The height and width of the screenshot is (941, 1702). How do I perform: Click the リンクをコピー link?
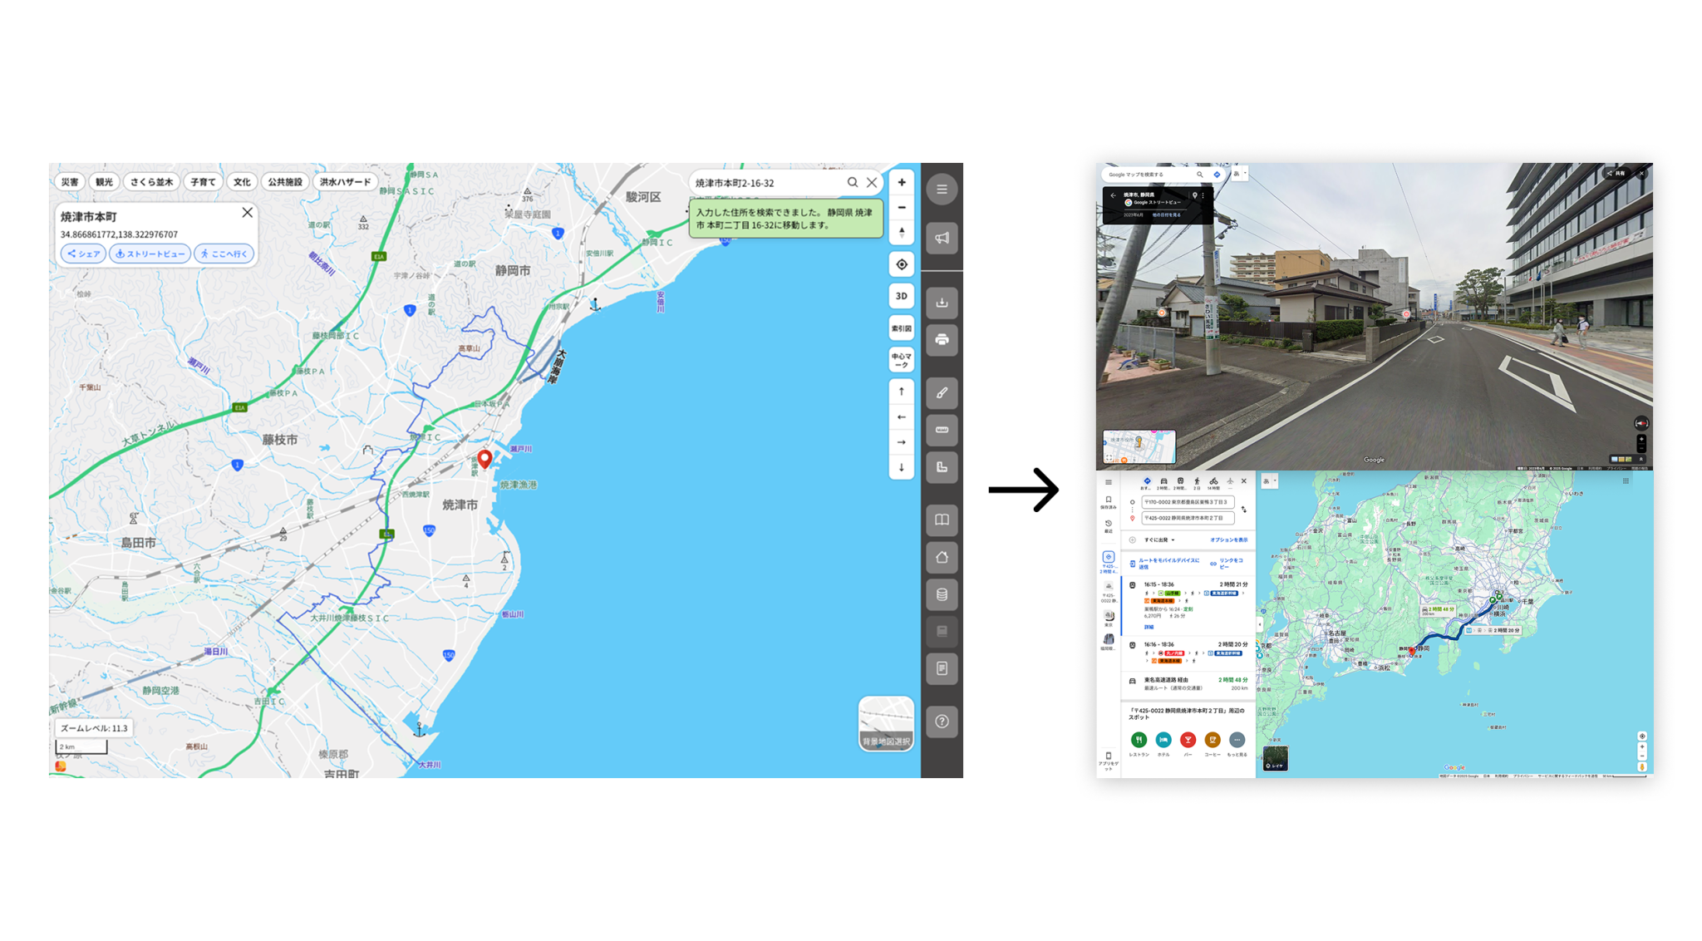coord(1231,564)
